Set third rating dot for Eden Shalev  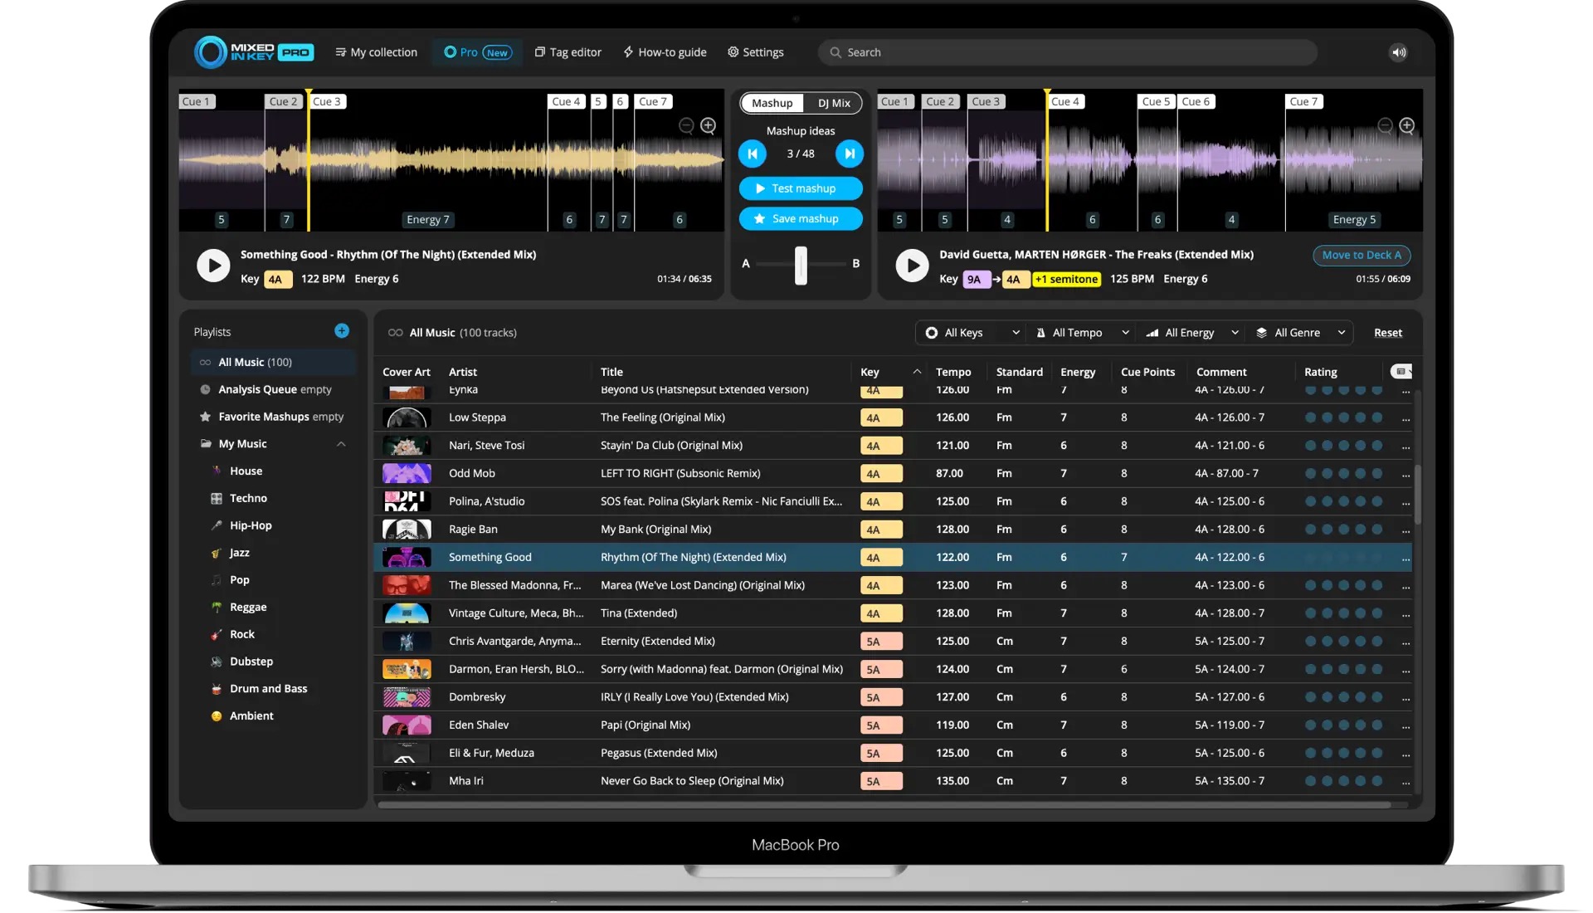pyautogui.click(x=1343, y=725)
